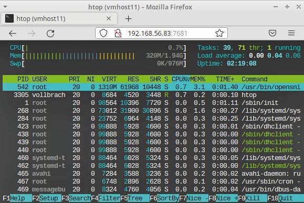Click user vollbrach in process 3305

(49, 95)
